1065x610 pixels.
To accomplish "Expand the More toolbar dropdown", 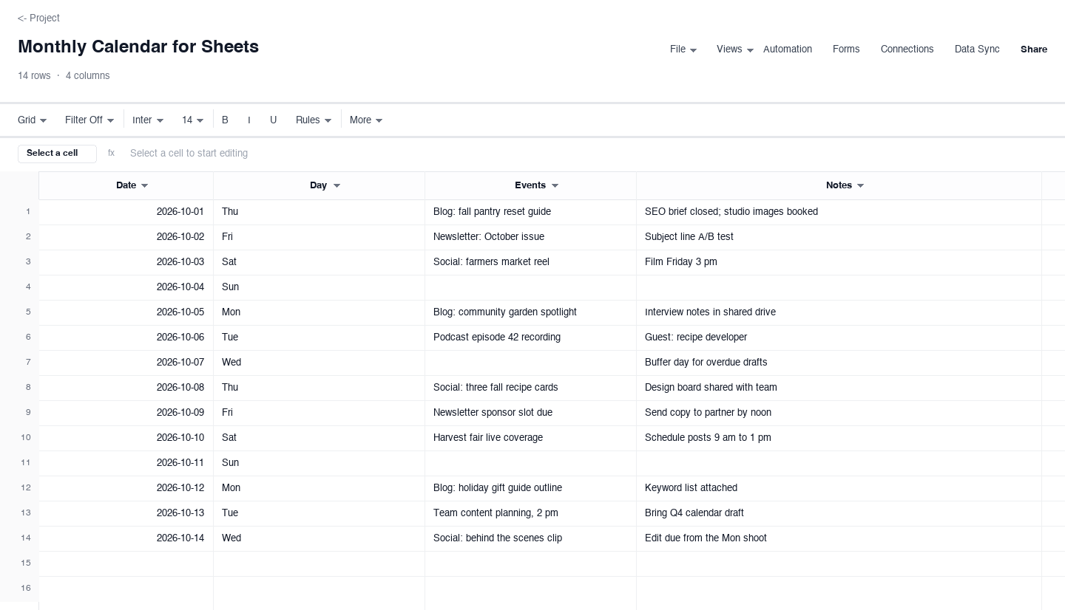I will (366, 120).
